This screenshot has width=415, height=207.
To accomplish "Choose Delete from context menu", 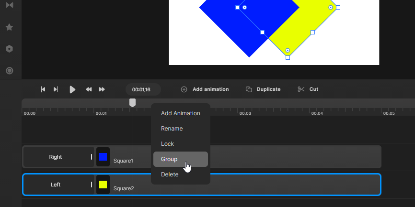I will pyautogui.click(x=181, y=174).
